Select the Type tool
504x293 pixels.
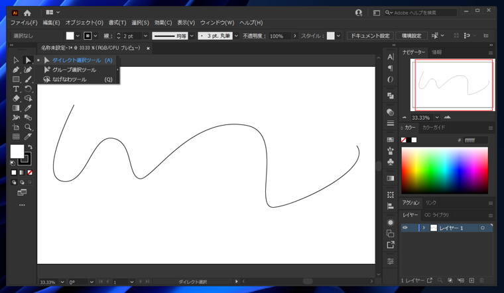tap(16, 89)
